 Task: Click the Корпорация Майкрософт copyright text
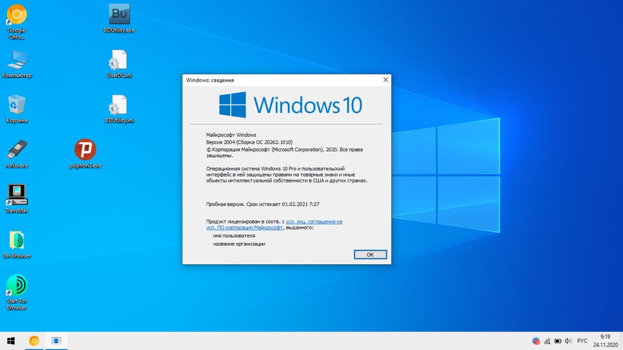(x=284, y=152)
